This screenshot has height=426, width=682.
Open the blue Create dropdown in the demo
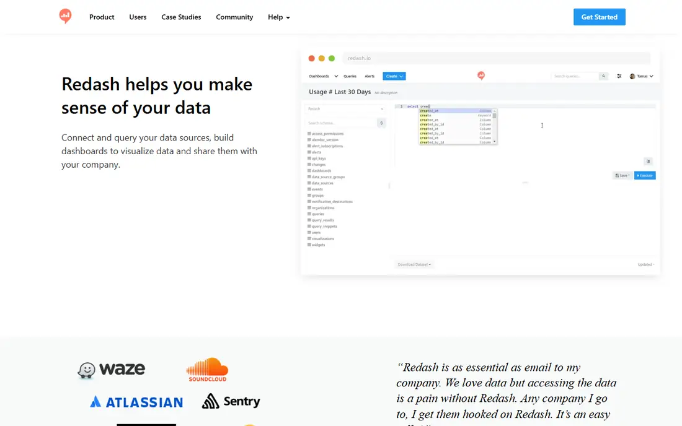(394, 76)
